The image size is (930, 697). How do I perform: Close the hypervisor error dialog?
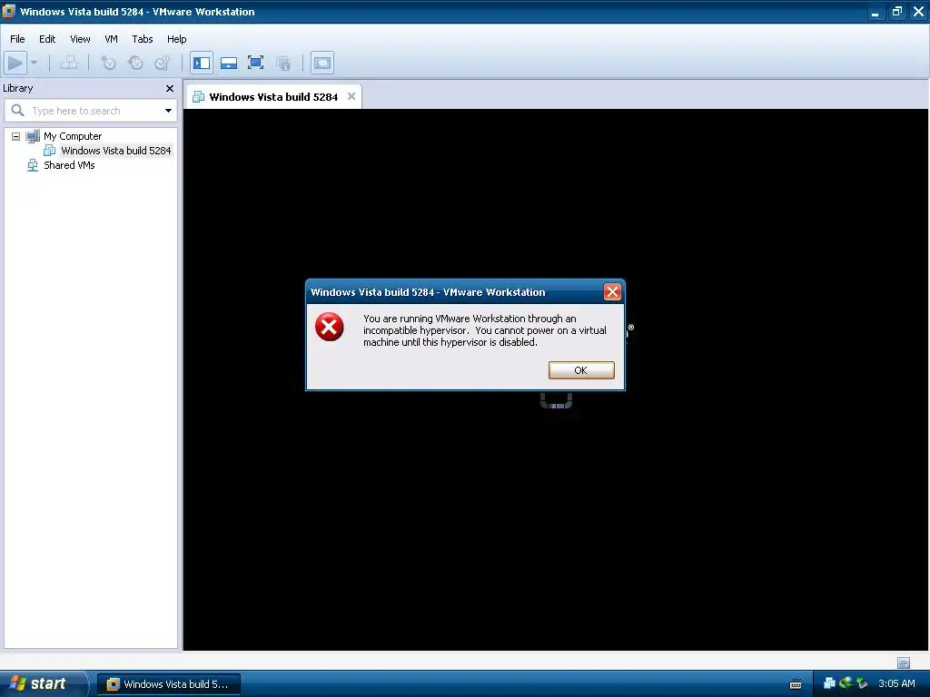[x=612, y=291]
